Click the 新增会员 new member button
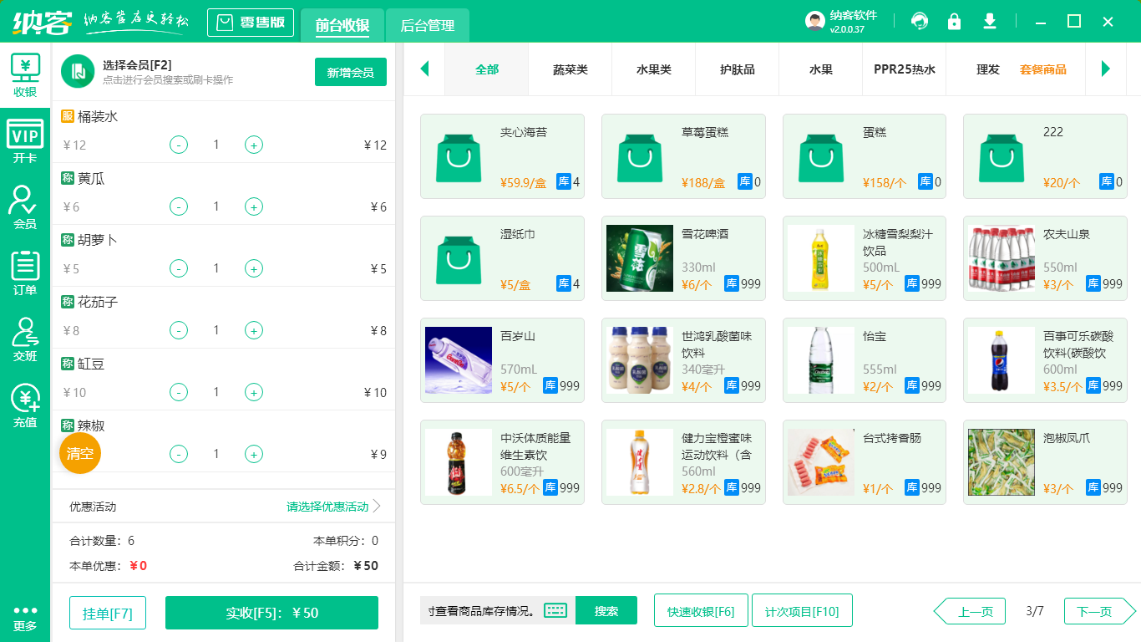Image resolution: width=1141 pixels, height=642 pixels. [350, 72]
